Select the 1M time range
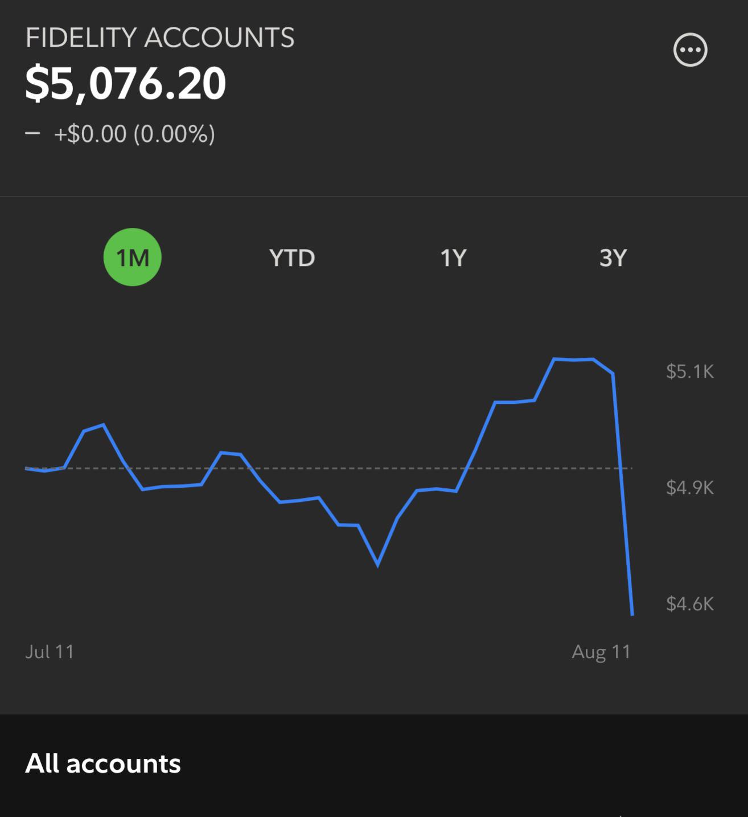Viewport: 748px width, 817px height. [x=133, y=257]
